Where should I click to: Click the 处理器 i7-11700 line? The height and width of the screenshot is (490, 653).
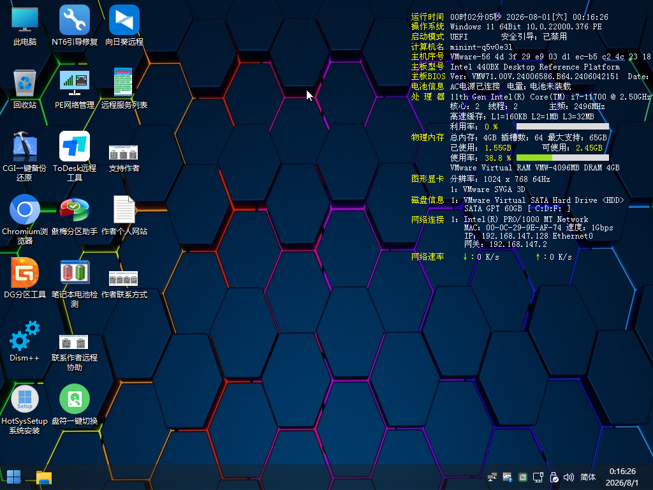click(x=550, y=97)
